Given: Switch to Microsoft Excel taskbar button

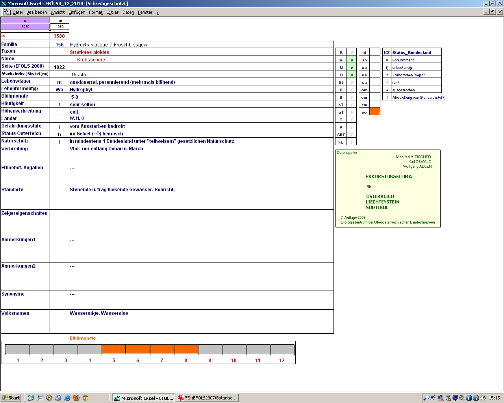Looking at the screenshot, I should tap(143, 398).
